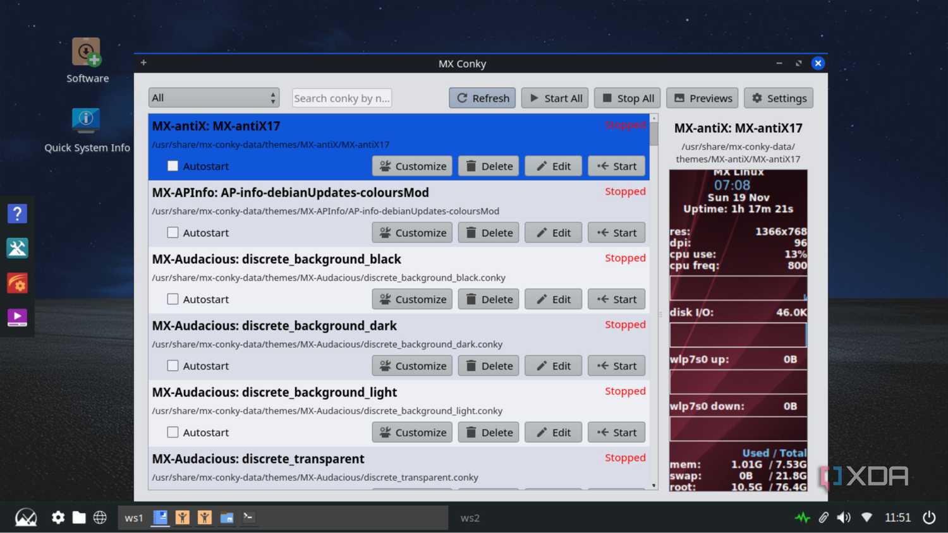Enable Autostart for discrete_background_dark

[x=173, y=366]
